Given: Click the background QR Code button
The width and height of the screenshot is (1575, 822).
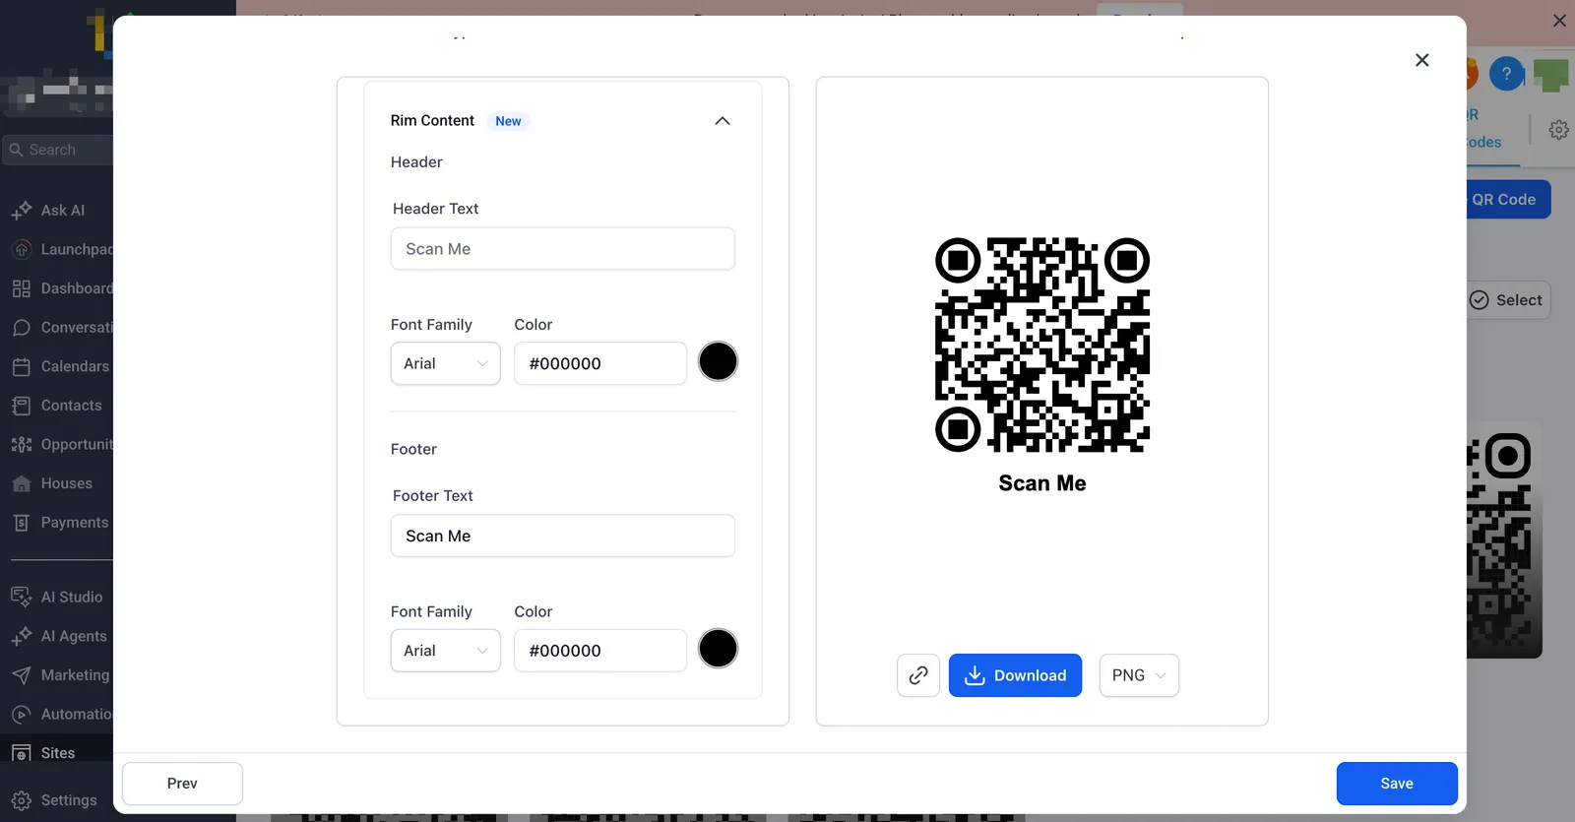Looking at the screenshot, I should 1508,199.
